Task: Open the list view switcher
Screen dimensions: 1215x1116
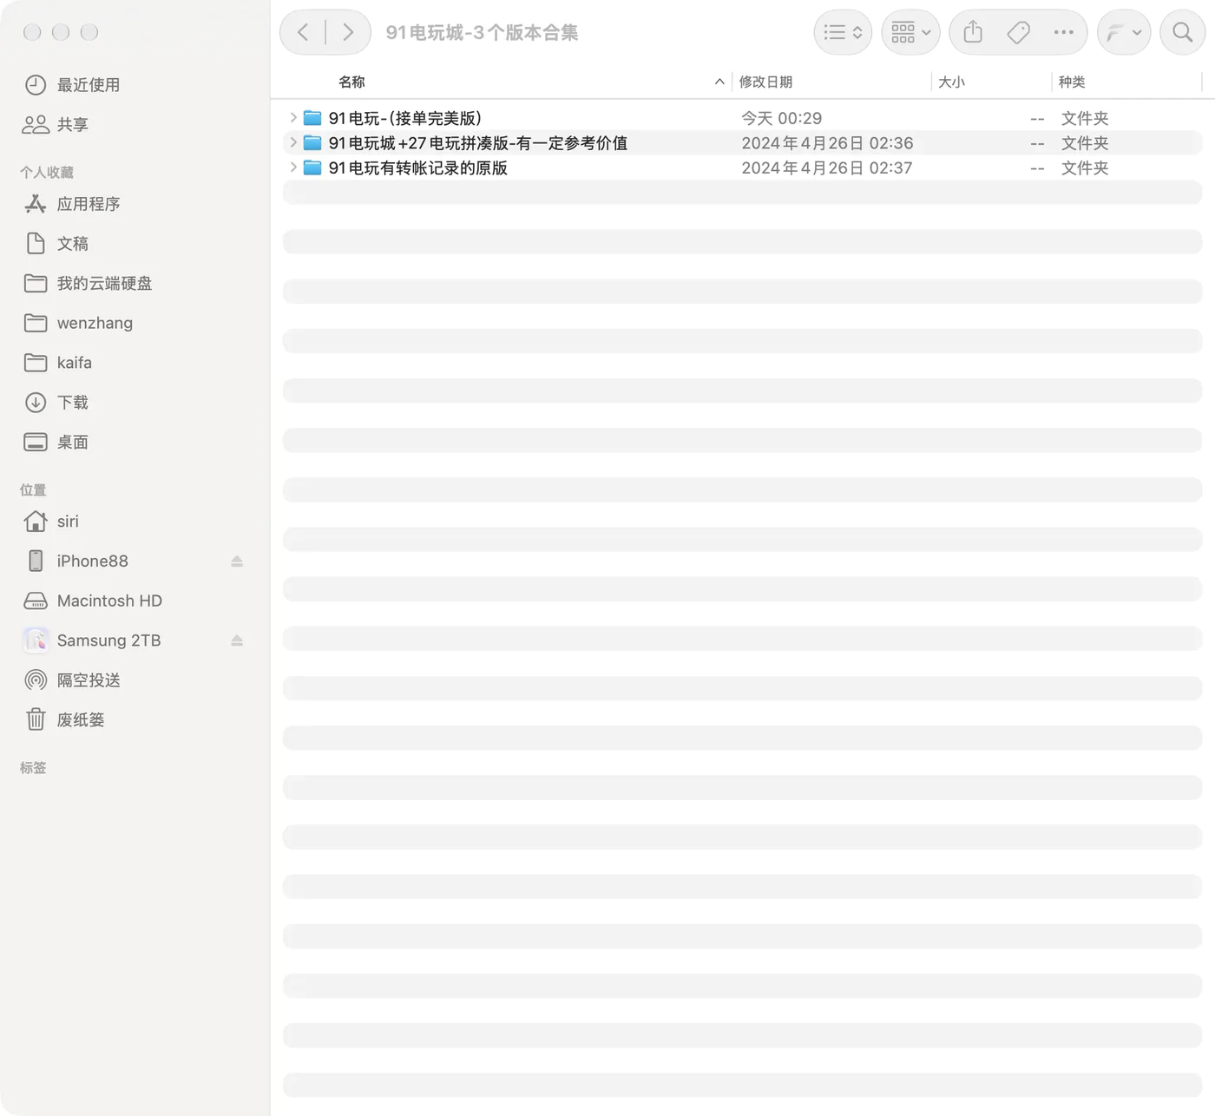Action: pos(843,32)
